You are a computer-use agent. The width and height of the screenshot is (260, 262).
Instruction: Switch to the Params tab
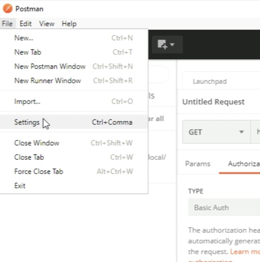197,164
